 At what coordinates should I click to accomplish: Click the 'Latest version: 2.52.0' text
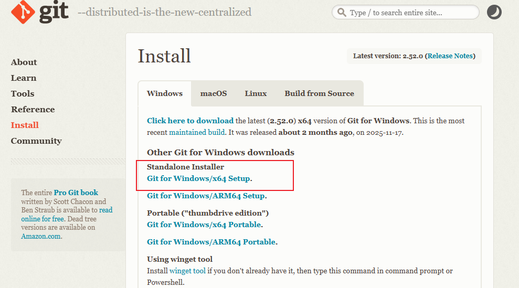click(x=388, y=56)
